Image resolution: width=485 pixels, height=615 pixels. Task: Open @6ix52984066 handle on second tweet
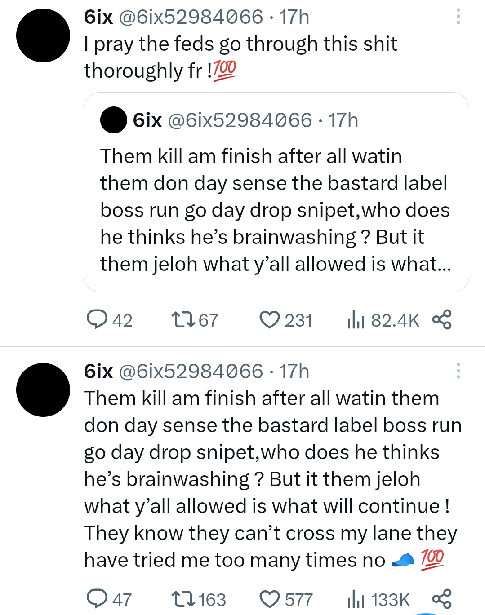point(191,372)
